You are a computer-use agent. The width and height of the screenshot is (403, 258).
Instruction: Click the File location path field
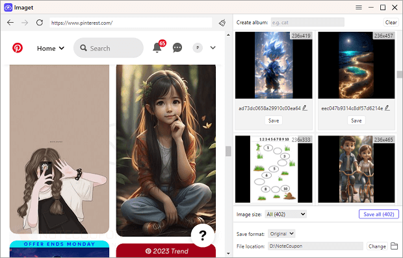tap(315, 246)
